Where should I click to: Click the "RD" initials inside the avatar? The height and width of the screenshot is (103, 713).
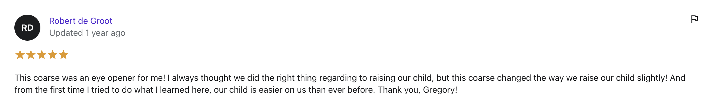click(27, 28)
